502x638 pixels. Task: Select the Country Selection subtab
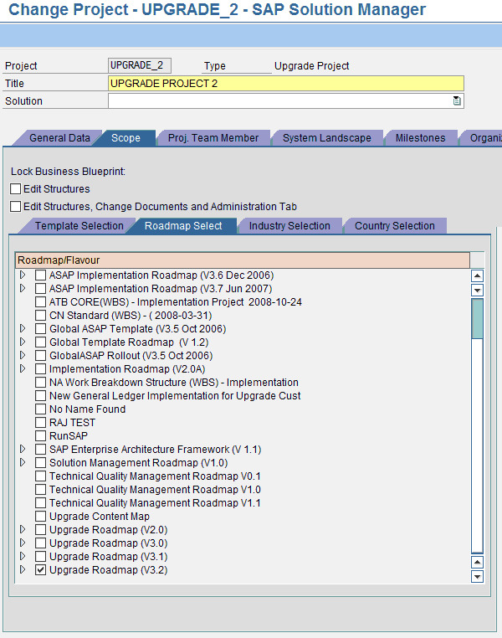pos(394,226)
